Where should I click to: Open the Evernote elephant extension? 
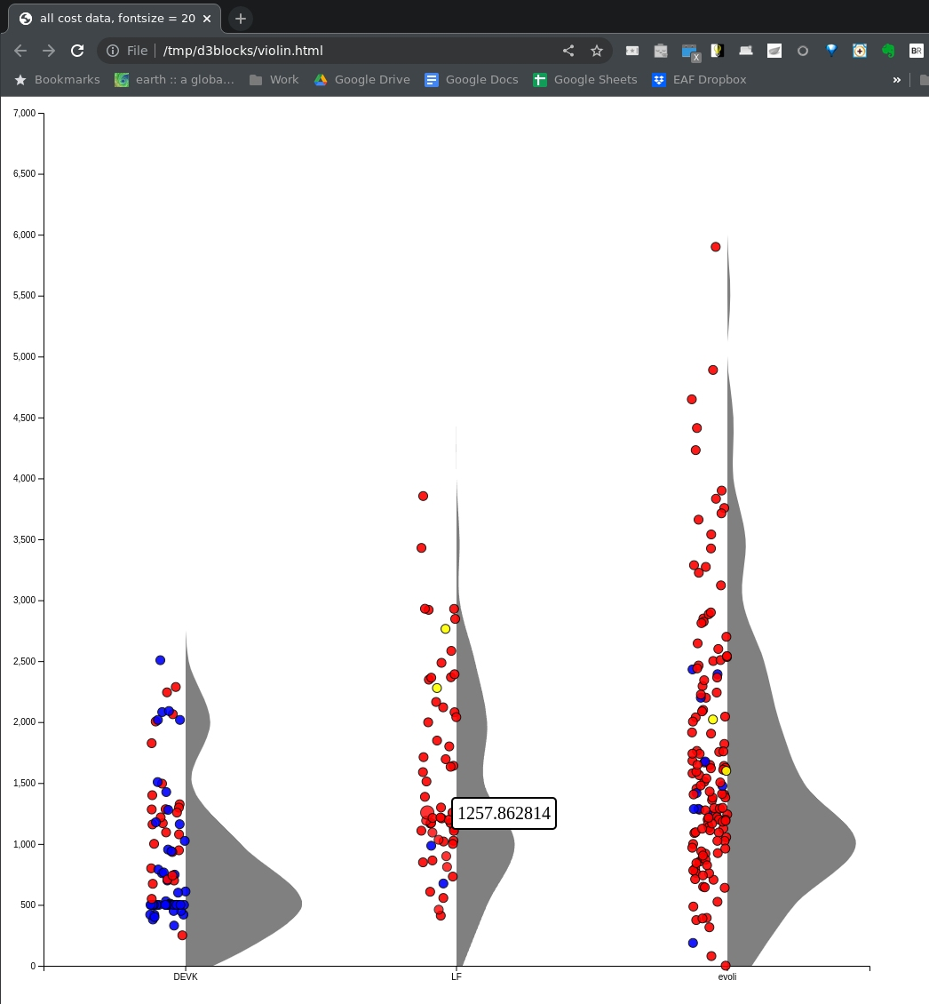[888, 51]
